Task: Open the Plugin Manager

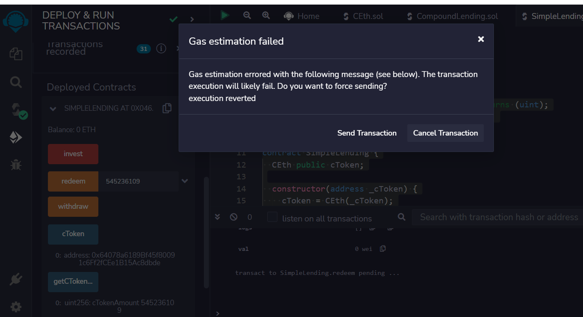Action: pyautogui.click(x=16, y=279)
